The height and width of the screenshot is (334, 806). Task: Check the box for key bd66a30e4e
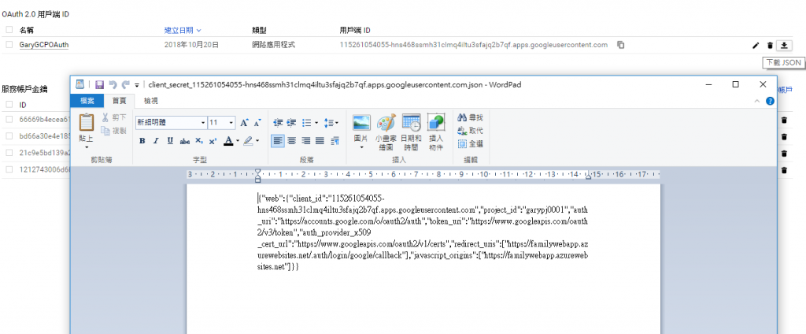coord(9,135)
